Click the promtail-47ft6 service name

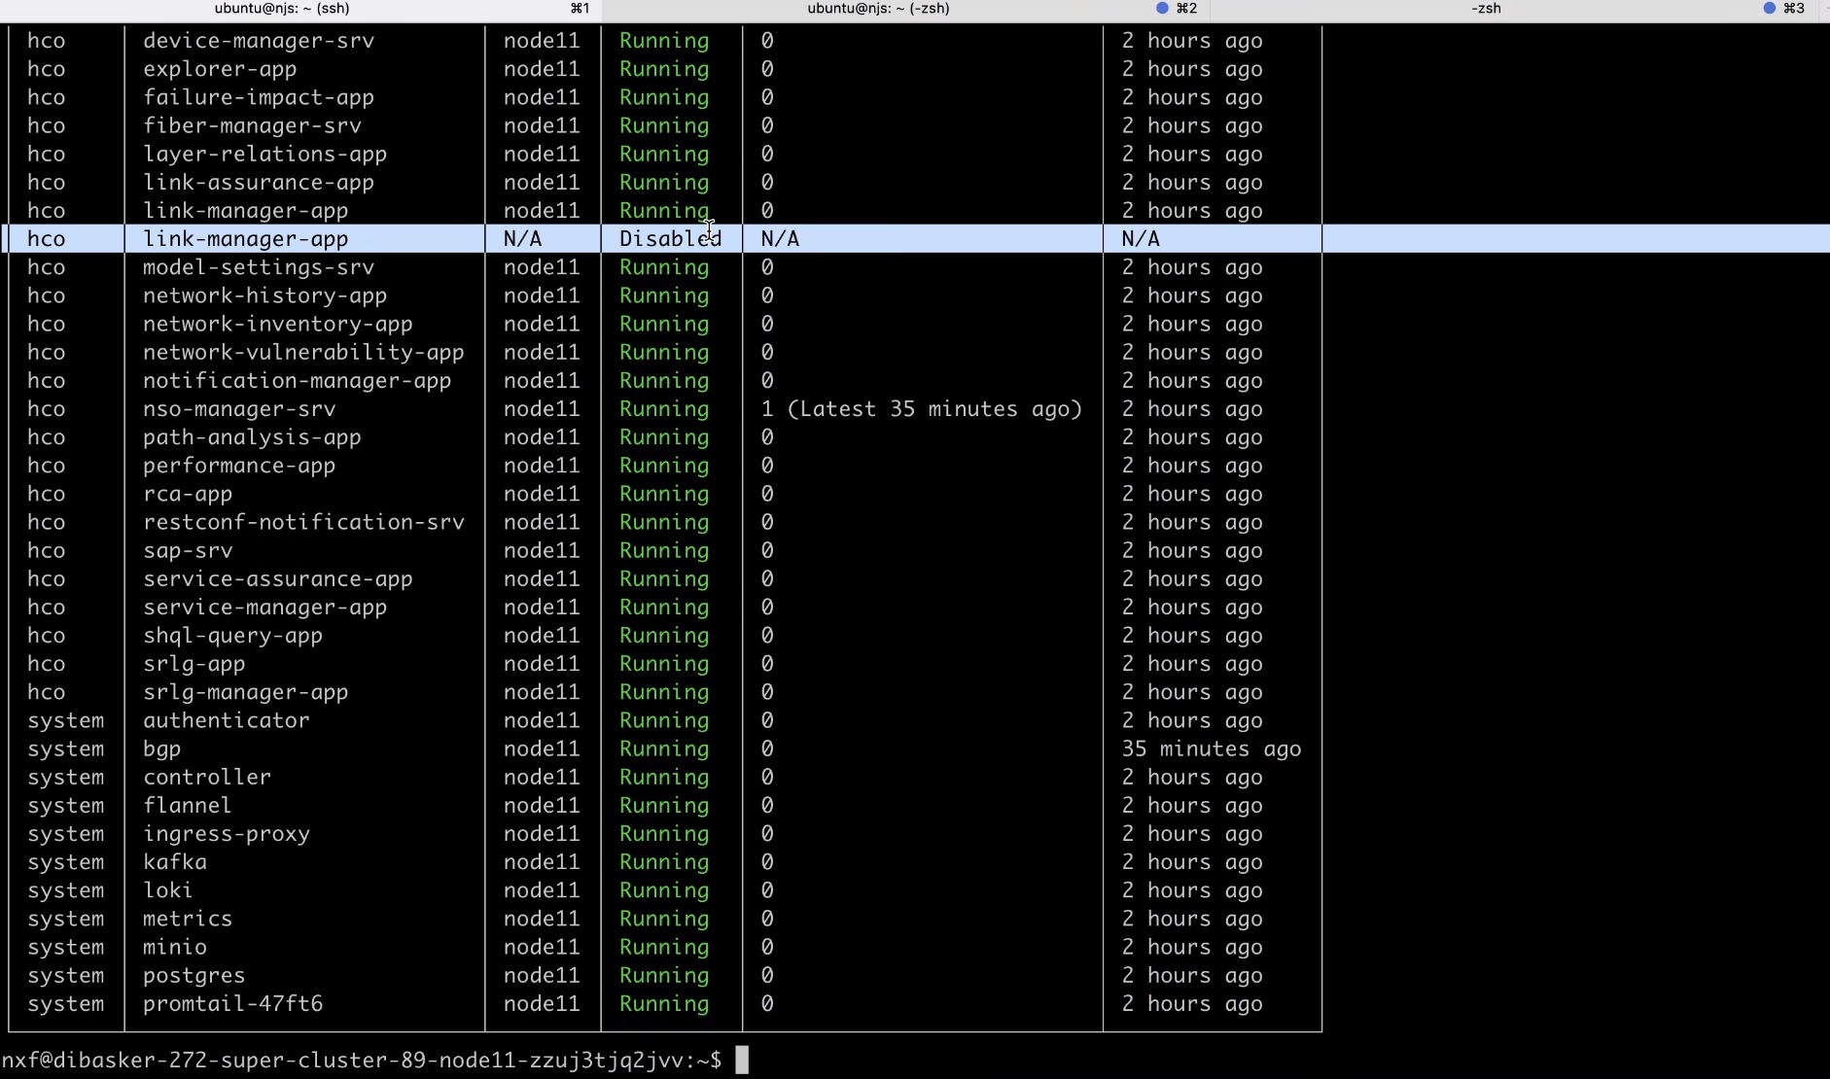(232, 1003)
